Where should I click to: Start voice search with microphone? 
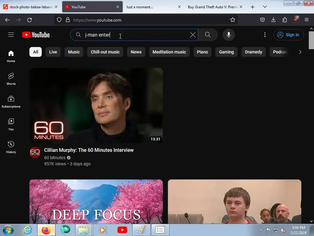(228, 35)
